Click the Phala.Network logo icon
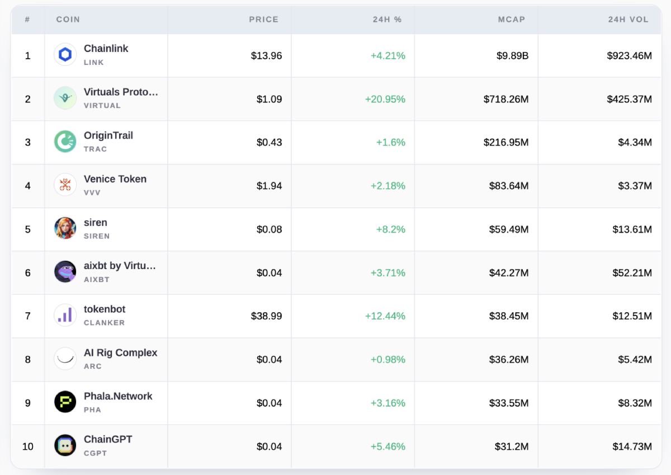 coord(65,402)
